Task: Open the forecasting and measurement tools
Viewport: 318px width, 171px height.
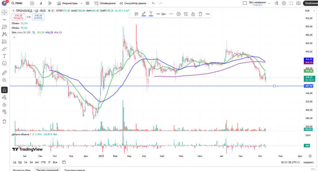Action: (x=4, y=42)
